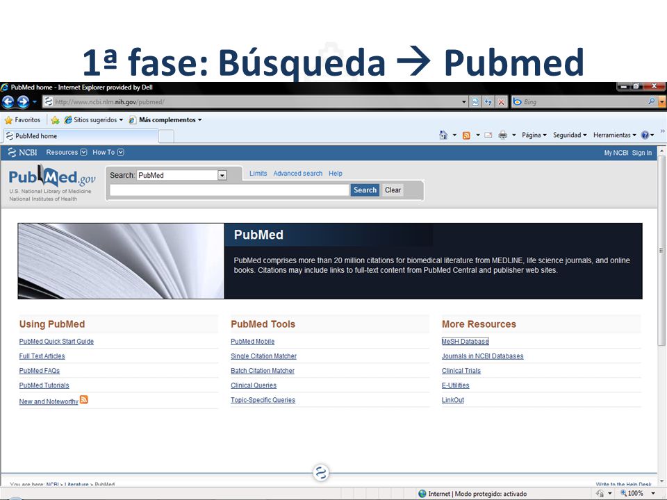Open Favoritos star button
This screenshot has width=667, height=500.
22,120
